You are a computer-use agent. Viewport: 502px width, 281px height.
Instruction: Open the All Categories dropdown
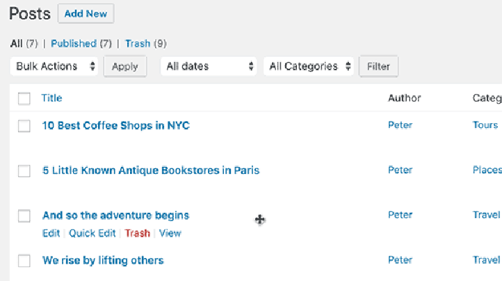click(x=309, y=67)
